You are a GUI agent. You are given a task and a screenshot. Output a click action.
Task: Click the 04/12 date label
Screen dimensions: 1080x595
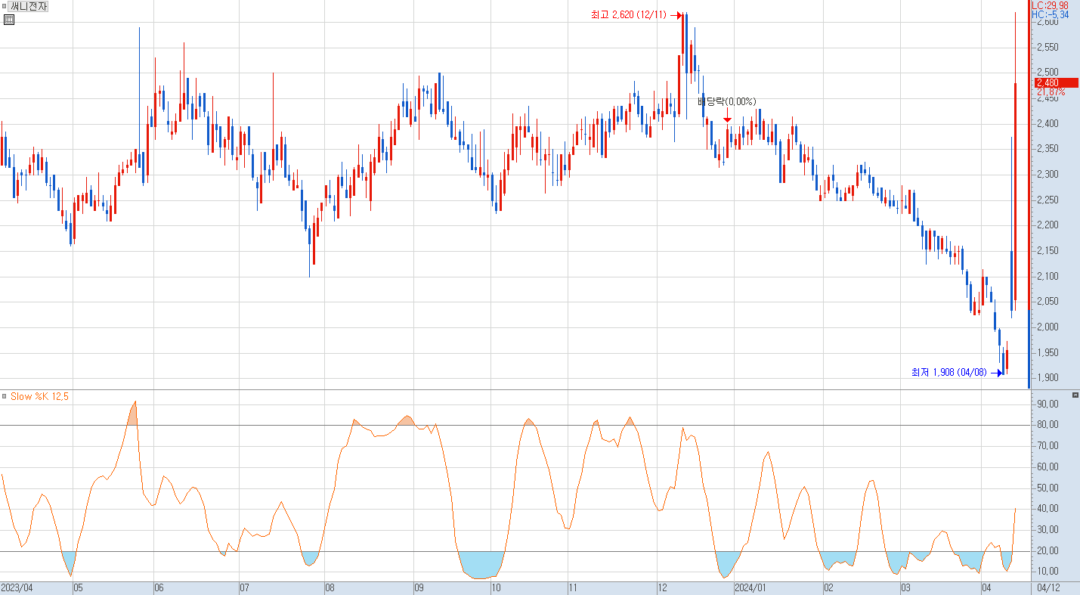1048,587
